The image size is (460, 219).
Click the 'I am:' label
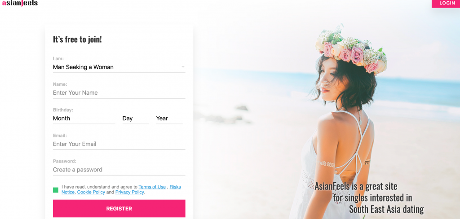click(x=58, y=59)
